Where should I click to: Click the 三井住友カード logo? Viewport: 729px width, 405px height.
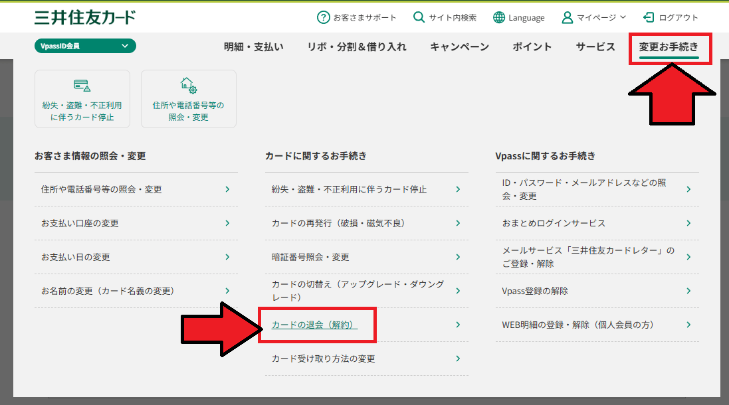(85, 17)
